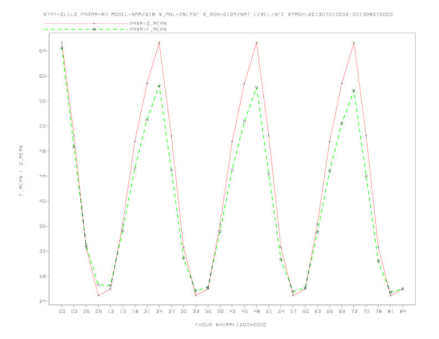
Task: Click the x-axis tick label 33
Action: click(x=196, y=311)
